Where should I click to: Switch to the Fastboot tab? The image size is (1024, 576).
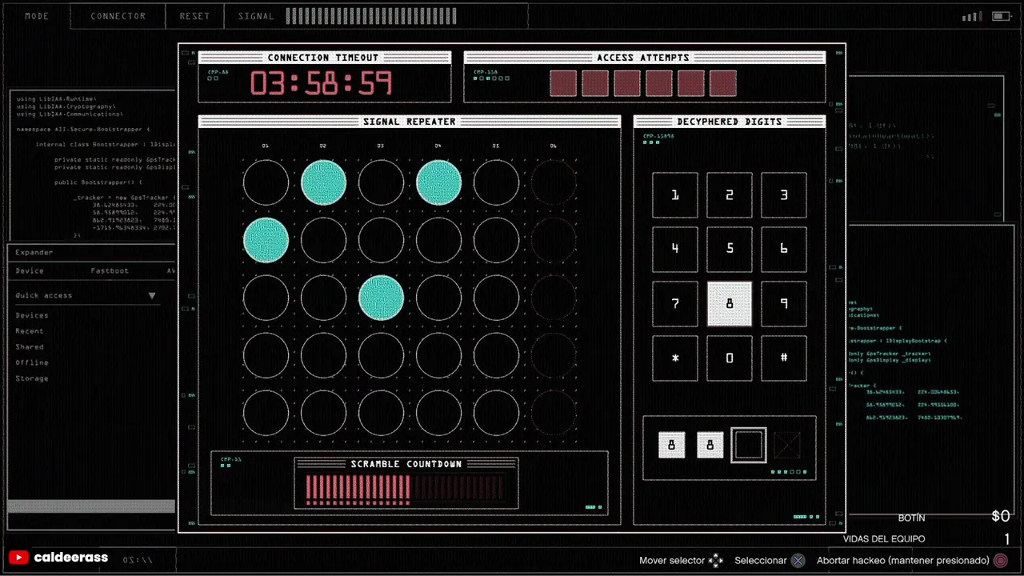point(110,270)
